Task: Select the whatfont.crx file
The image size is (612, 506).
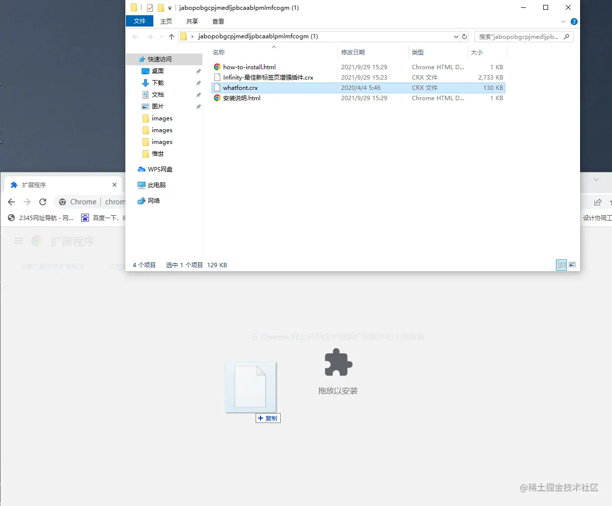Action: pyautogui.click(x=358, y=87)
